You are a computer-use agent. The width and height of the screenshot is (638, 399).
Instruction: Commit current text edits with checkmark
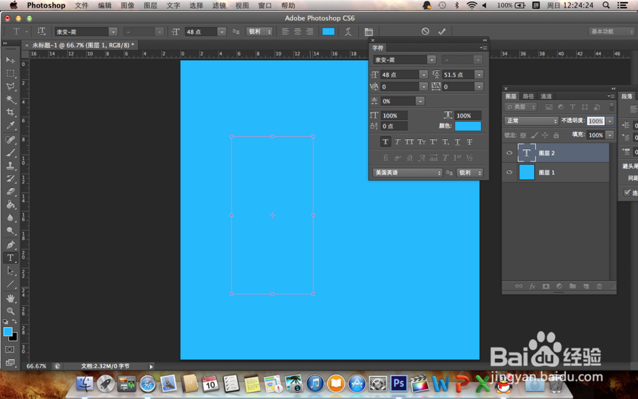(x=442, y=31)
